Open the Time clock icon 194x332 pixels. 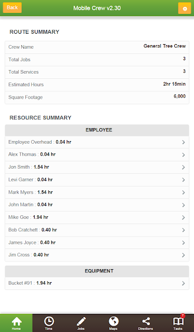pos(49,321)
